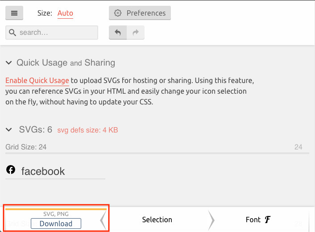
Task: Click the Grid Size: 24 label
Action: click(26, 147)
